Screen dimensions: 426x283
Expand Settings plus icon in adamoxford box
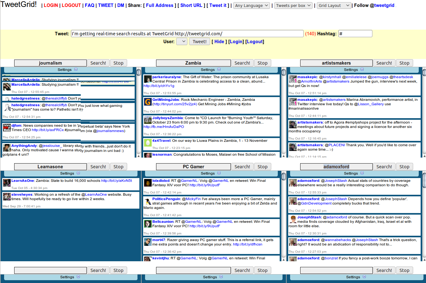tap(362, 173)
